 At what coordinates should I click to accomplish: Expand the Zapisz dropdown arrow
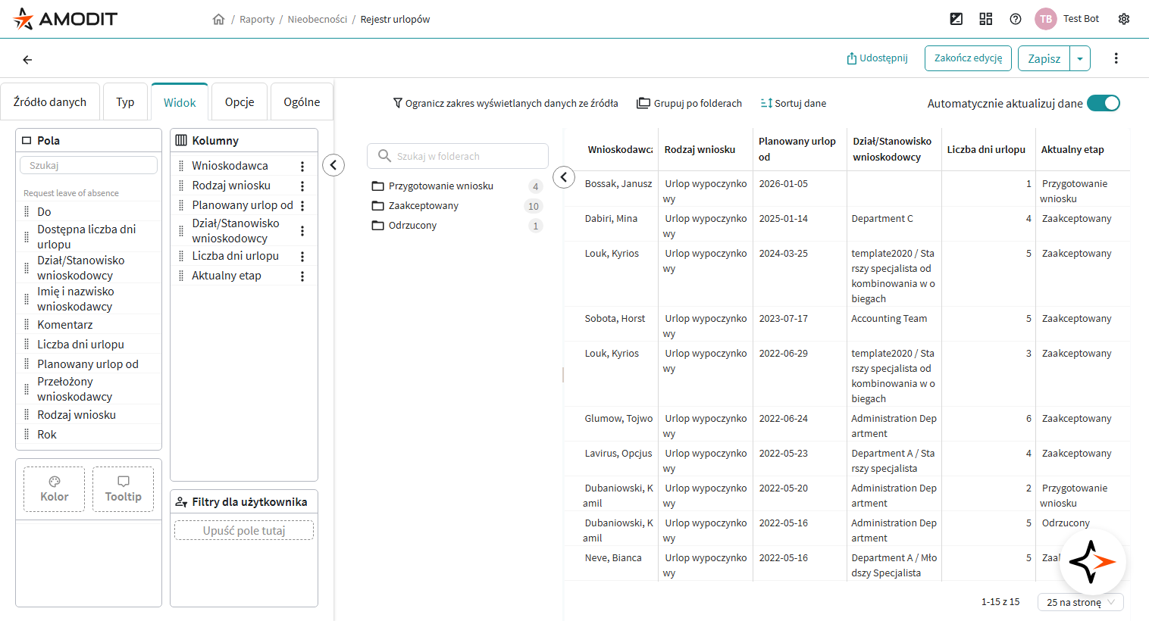pyautogui.click(x=1080, y=59)
